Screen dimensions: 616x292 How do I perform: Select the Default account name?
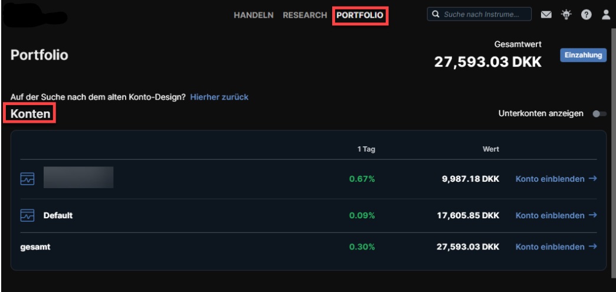[x=58, y=216]
